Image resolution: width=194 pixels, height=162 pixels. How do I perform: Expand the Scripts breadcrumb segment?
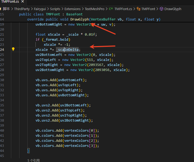click(55, 9)
